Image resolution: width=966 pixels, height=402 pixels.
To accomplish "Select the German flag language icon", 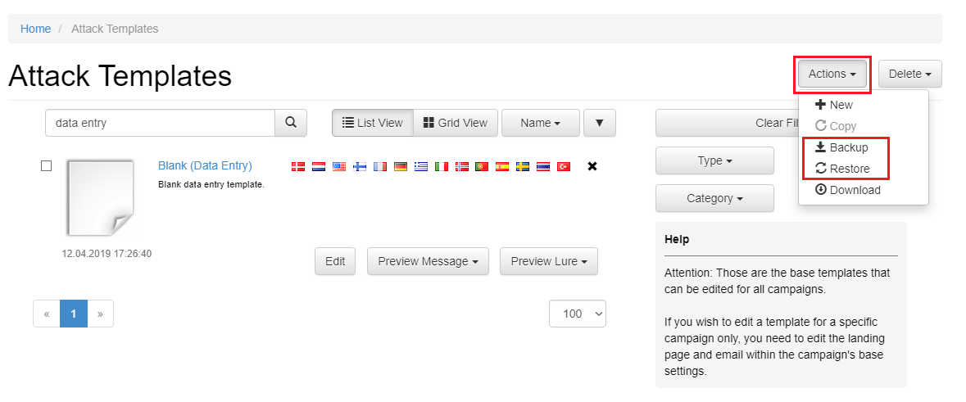I will 401,166.
